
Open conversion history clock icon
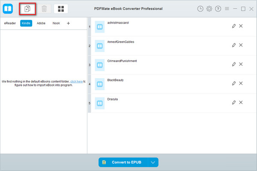click(200, 9)
